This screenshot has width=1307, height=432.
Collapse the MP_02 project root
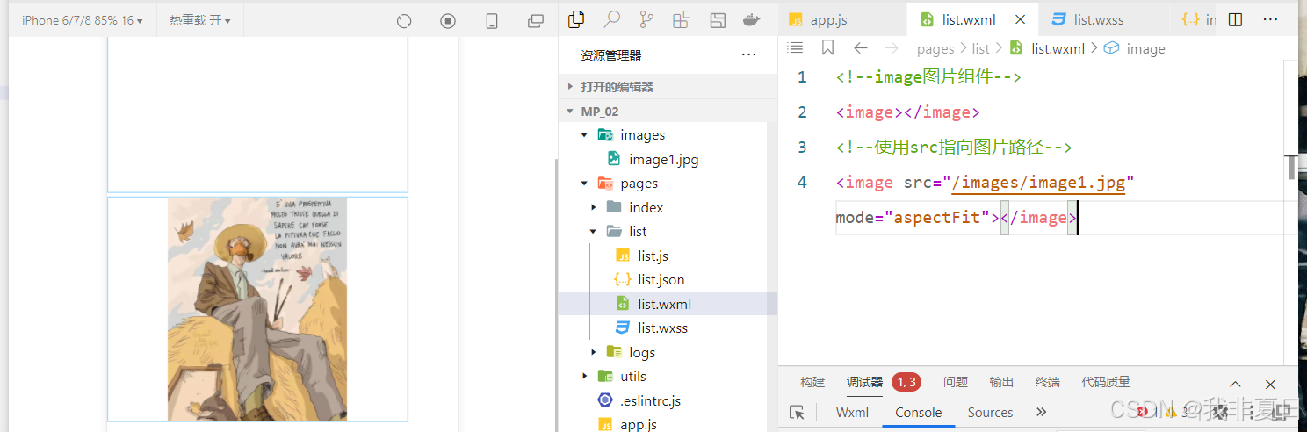668,112
